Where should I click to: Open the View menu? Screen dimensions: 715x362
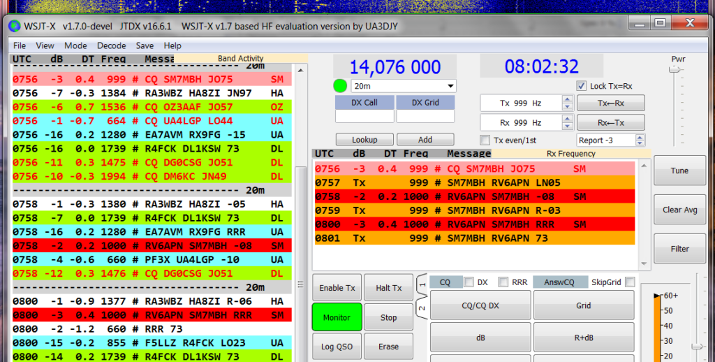tap(45, 45)
